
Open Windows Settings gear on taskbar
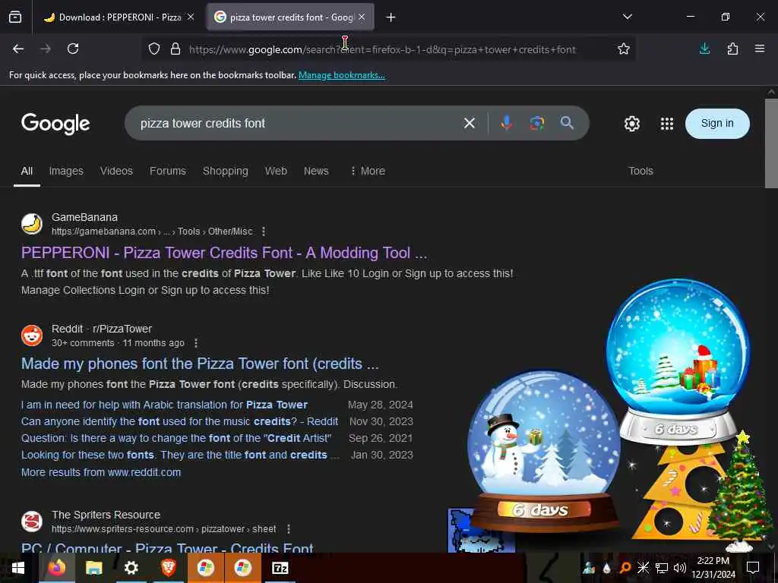pos(131,568)
